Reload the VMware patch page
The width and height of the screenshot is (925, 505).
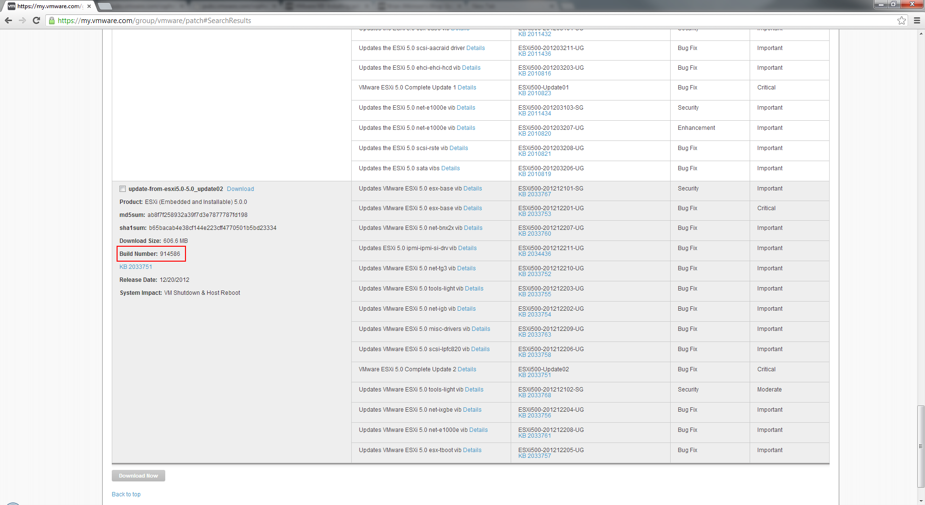36,20
